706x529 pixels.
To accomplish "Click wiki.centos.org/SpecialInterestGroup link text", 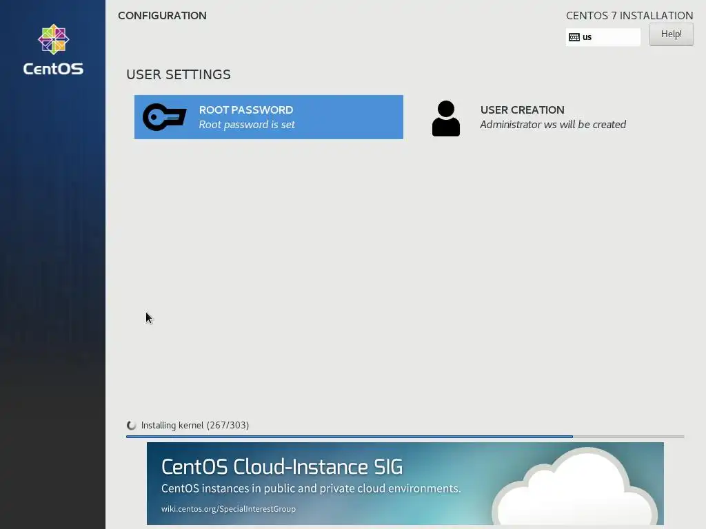I will (228, 509).
